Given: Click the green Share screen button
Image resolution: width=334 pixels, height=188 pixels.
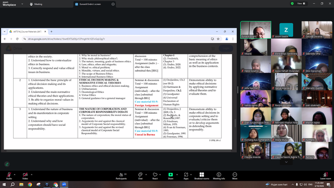Looking at the screenshot, I should pos(171,176).
